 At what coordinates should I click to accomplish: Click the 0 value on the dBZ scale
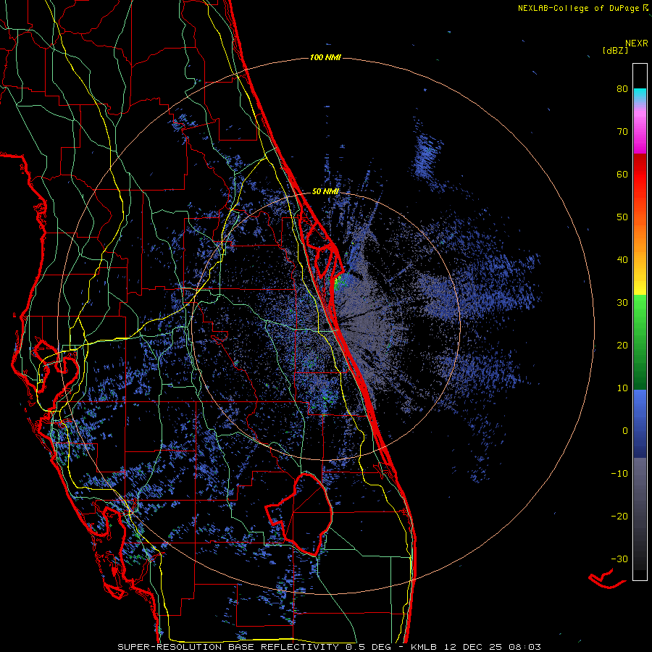[x=625, y=431]
